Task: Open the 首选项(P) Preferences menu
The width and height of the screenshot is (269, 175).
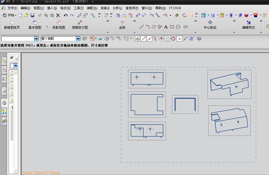Action: click(132, 8)
